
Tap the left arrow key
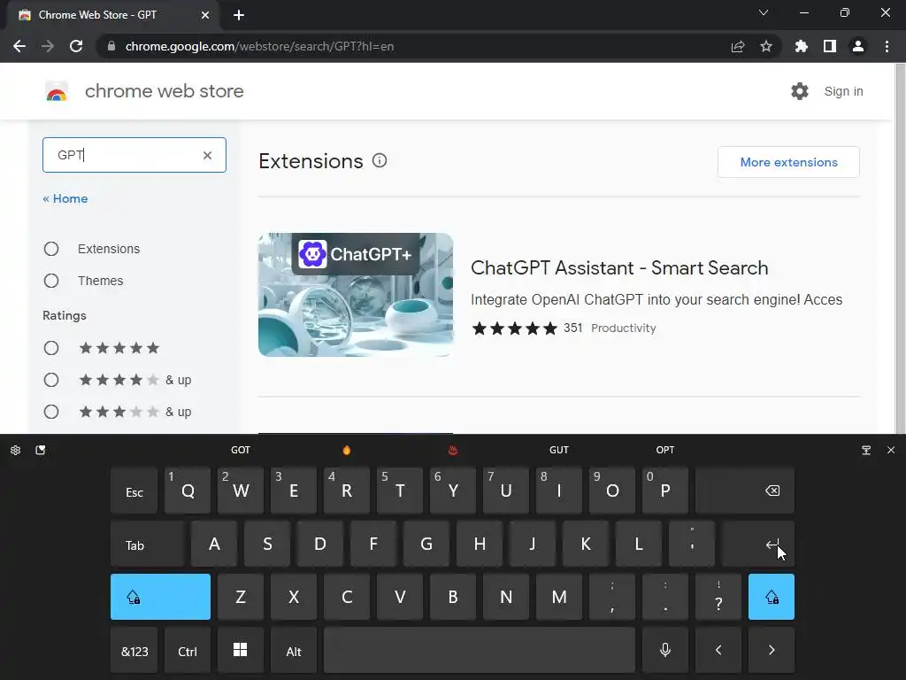pyautogui.click(x=718, y=650)
